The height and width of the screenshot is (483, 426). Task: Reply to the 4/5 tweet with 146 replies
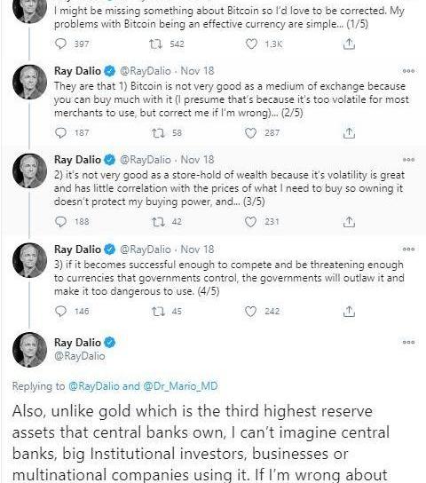tap(60, 311)
